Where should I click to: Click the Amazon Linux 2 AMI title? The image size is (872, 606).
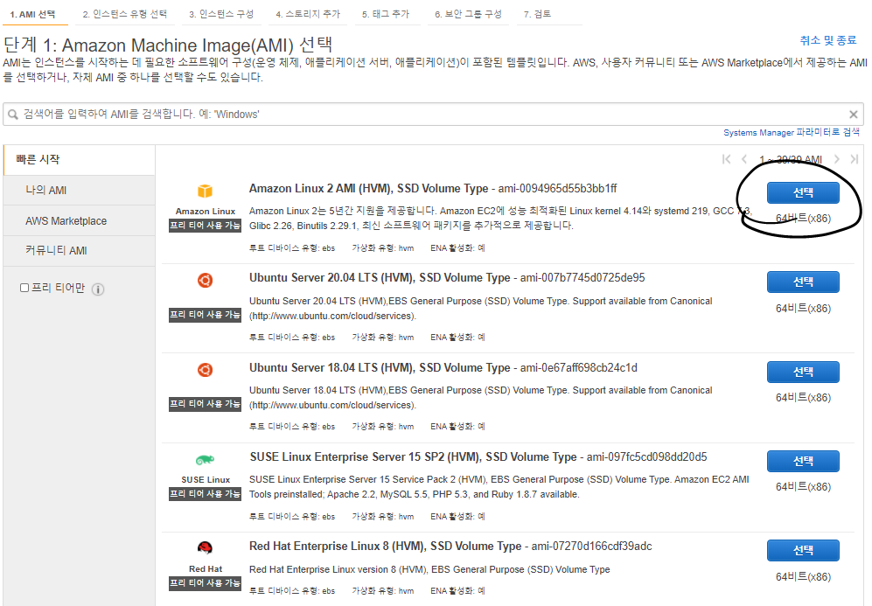(x=369, y=189)
